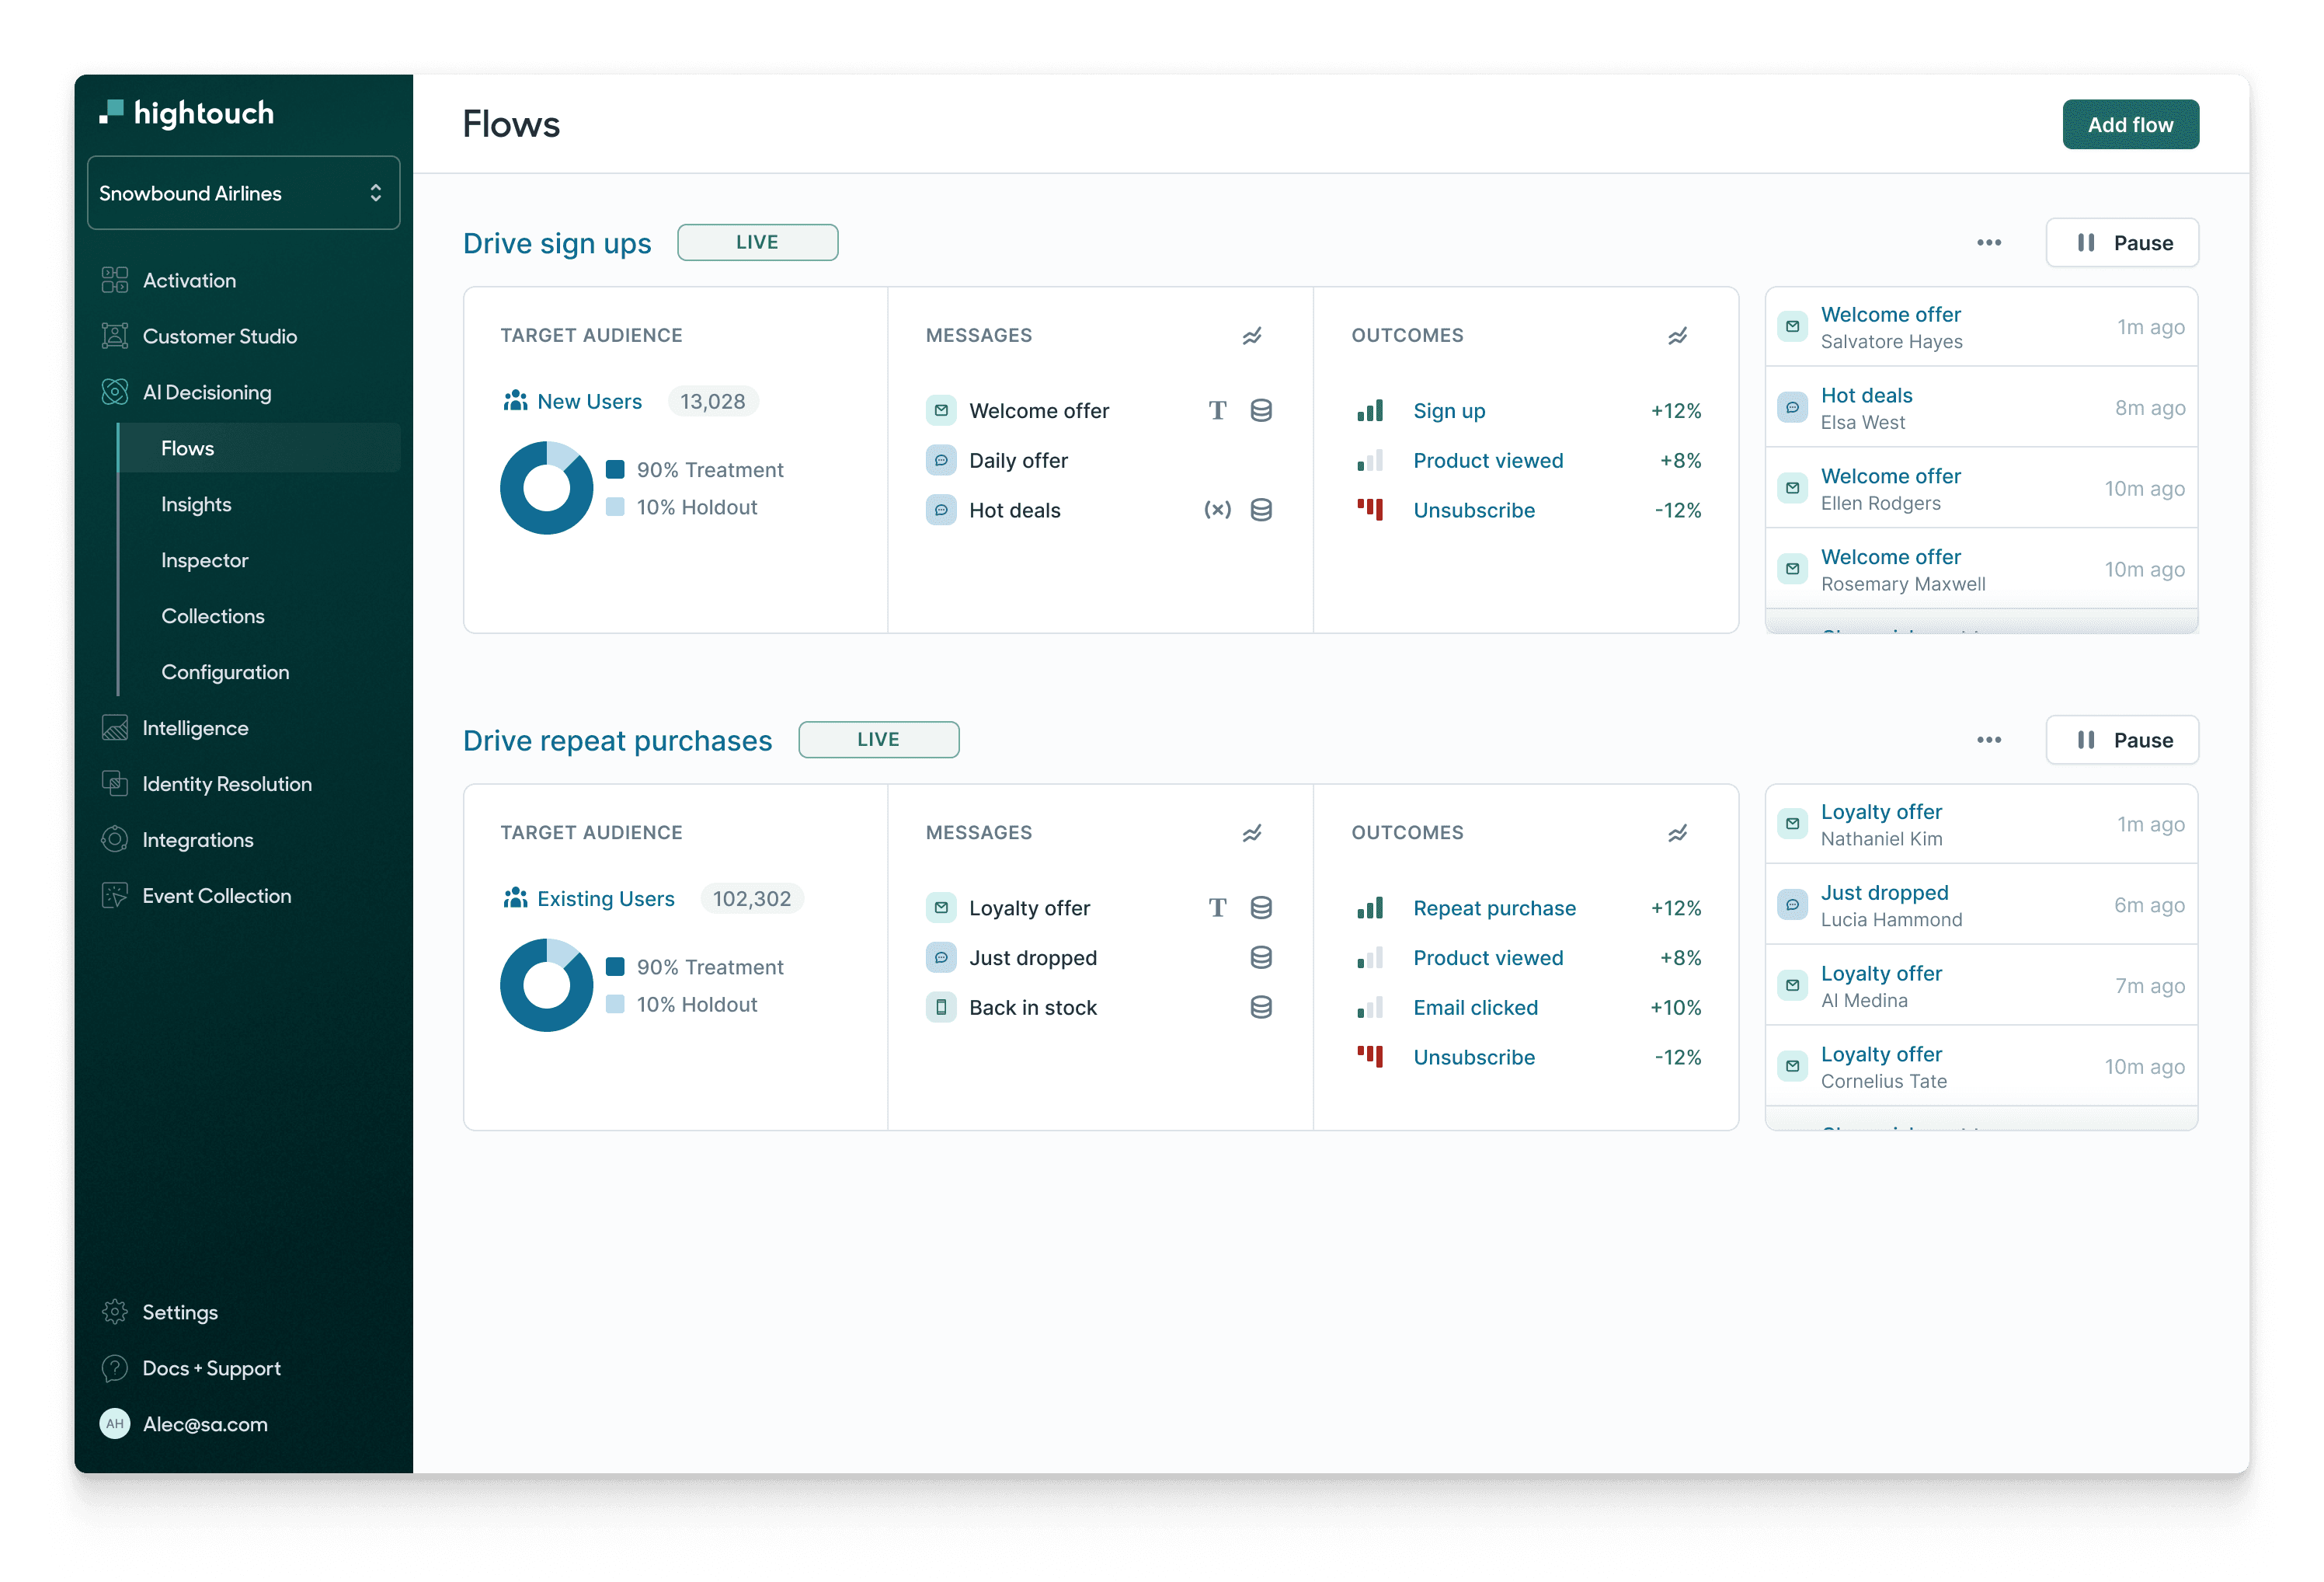This screenshot has height=1582, width=2324.
Task: Switch to the Insights tab
Action: (x=196, y=504)
